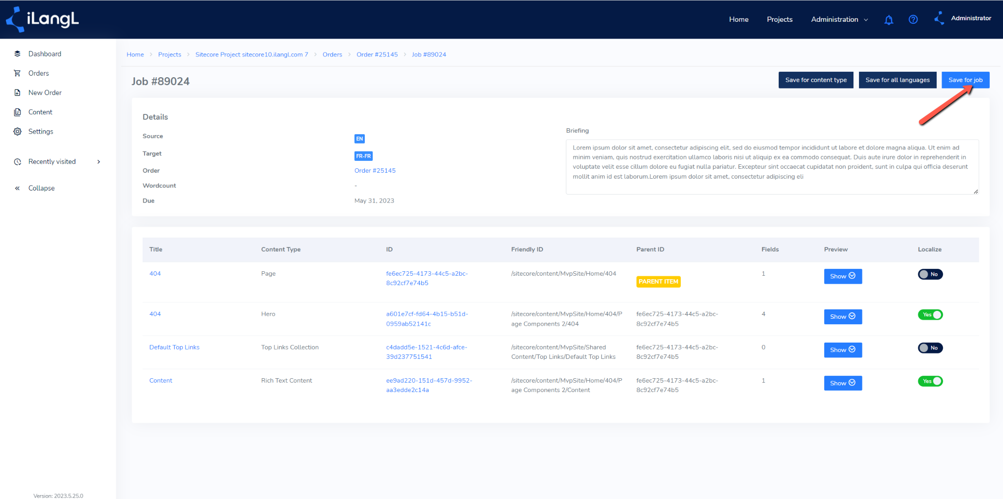Click the Projects breadcrumb link
This screenshot has height=499, width=1003.
click(170, 54)
